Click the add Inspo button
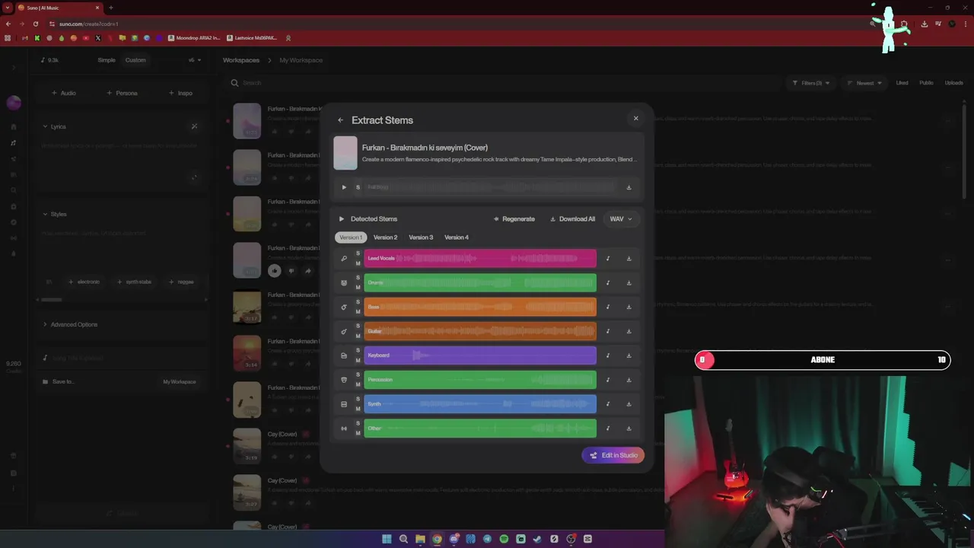This screenshot has height=548, width=974. click(180, 93)
